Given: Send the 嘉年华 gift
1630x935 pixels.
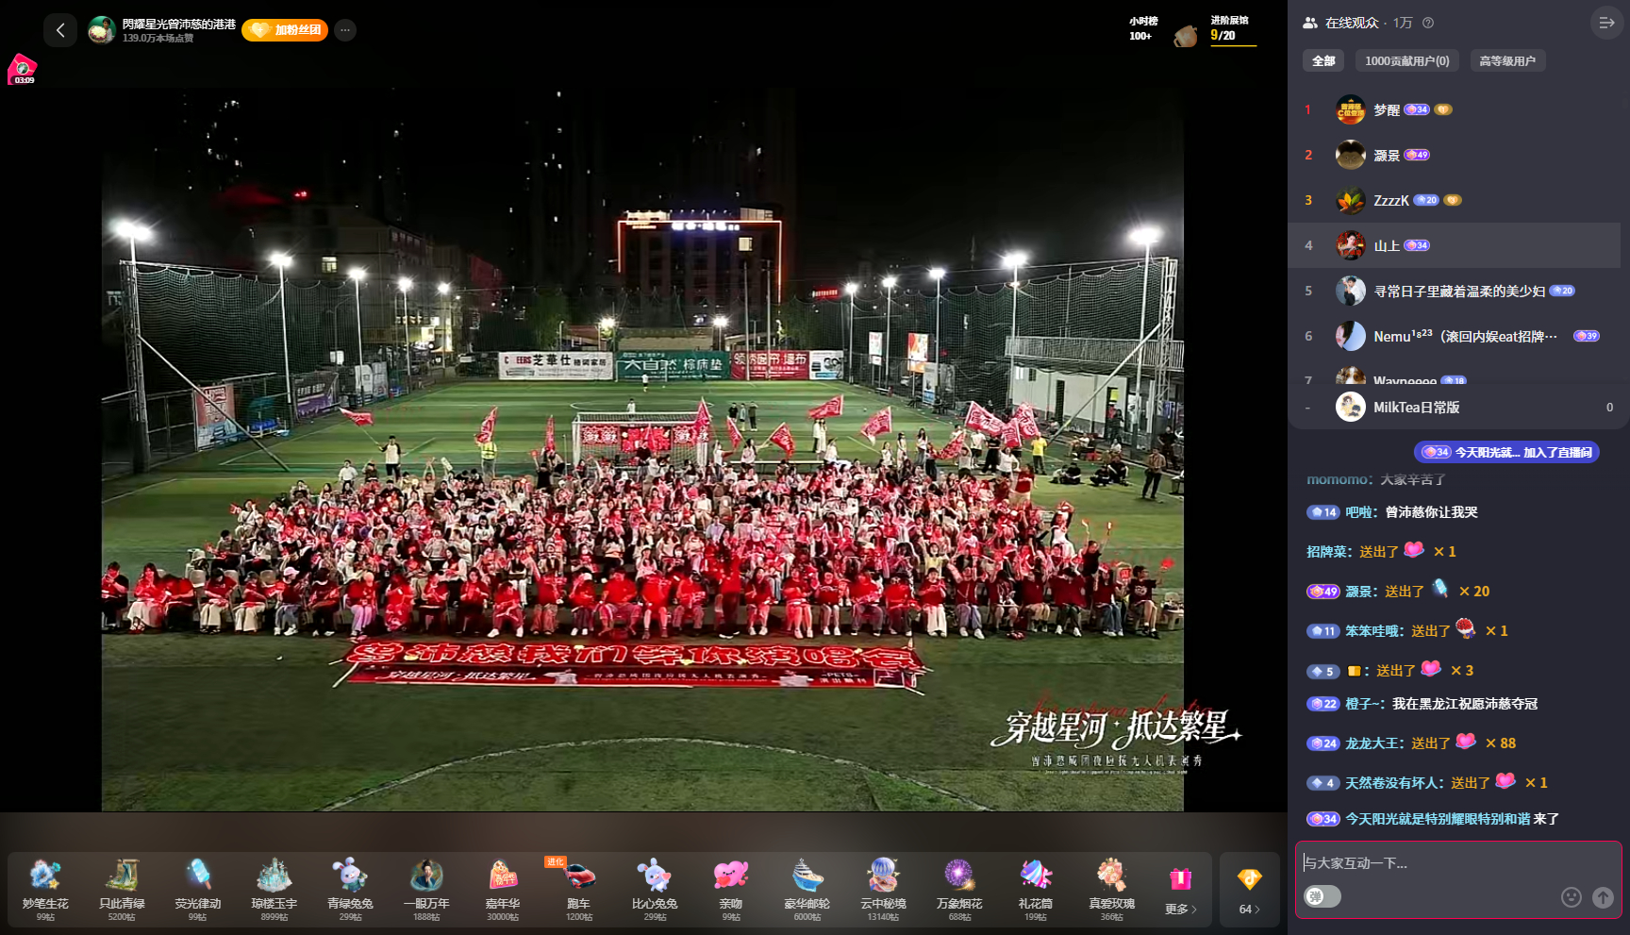Looking at the screenshot, I should pyautogui.click(x=503, y=888).
